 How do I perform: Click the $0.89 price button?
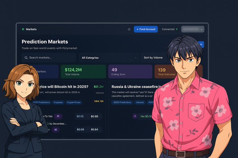point(94,116)
